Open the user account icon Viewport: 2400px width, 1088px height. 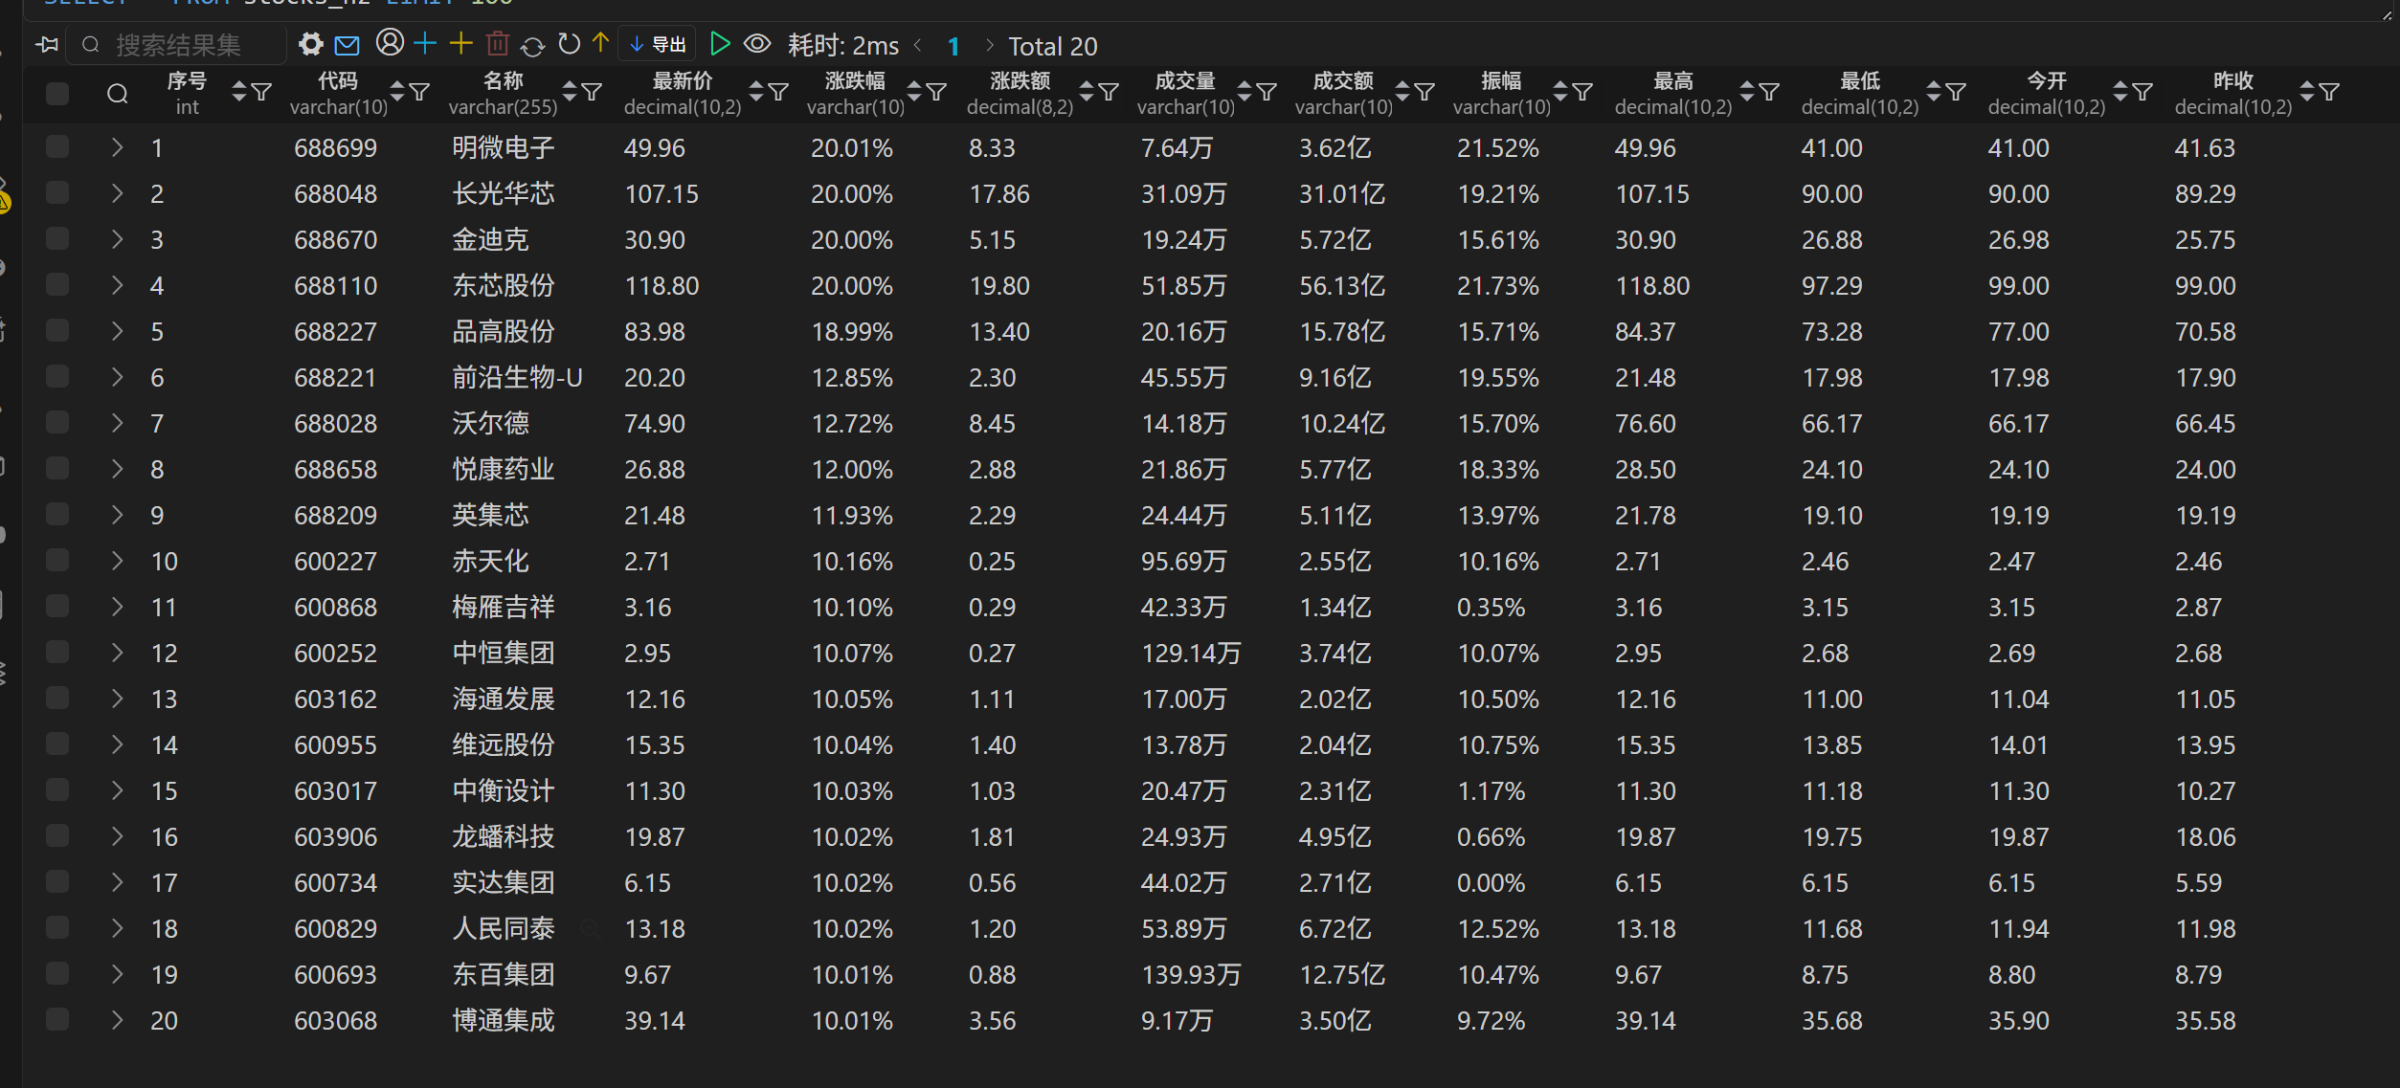pos(389,44)
